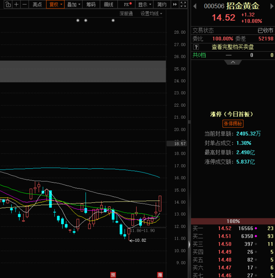This screenshot has height=278, width=275.
Task: Click 买一 price 14.52
Action: pyautogui.click(x=224, y=228)
